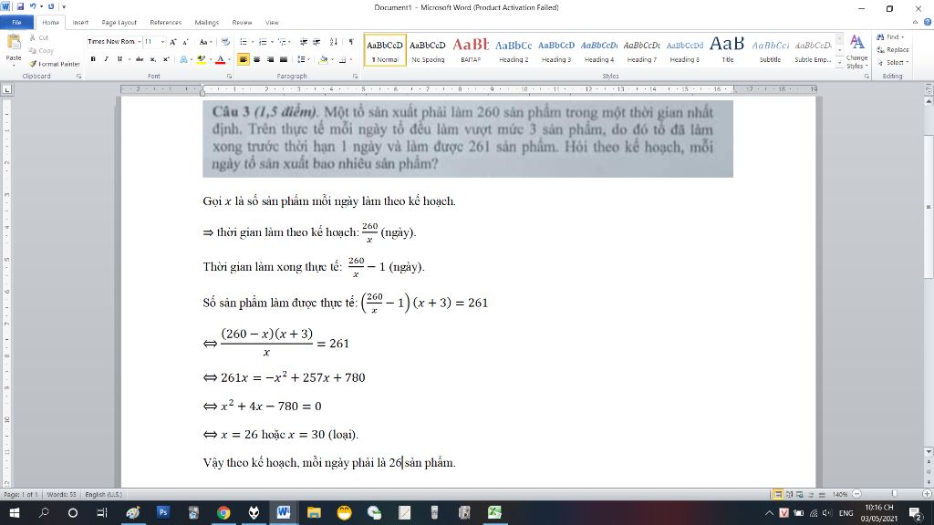Toggle Superscript formatting
This screenshot has height=525, width=934.
coord(166,59)
